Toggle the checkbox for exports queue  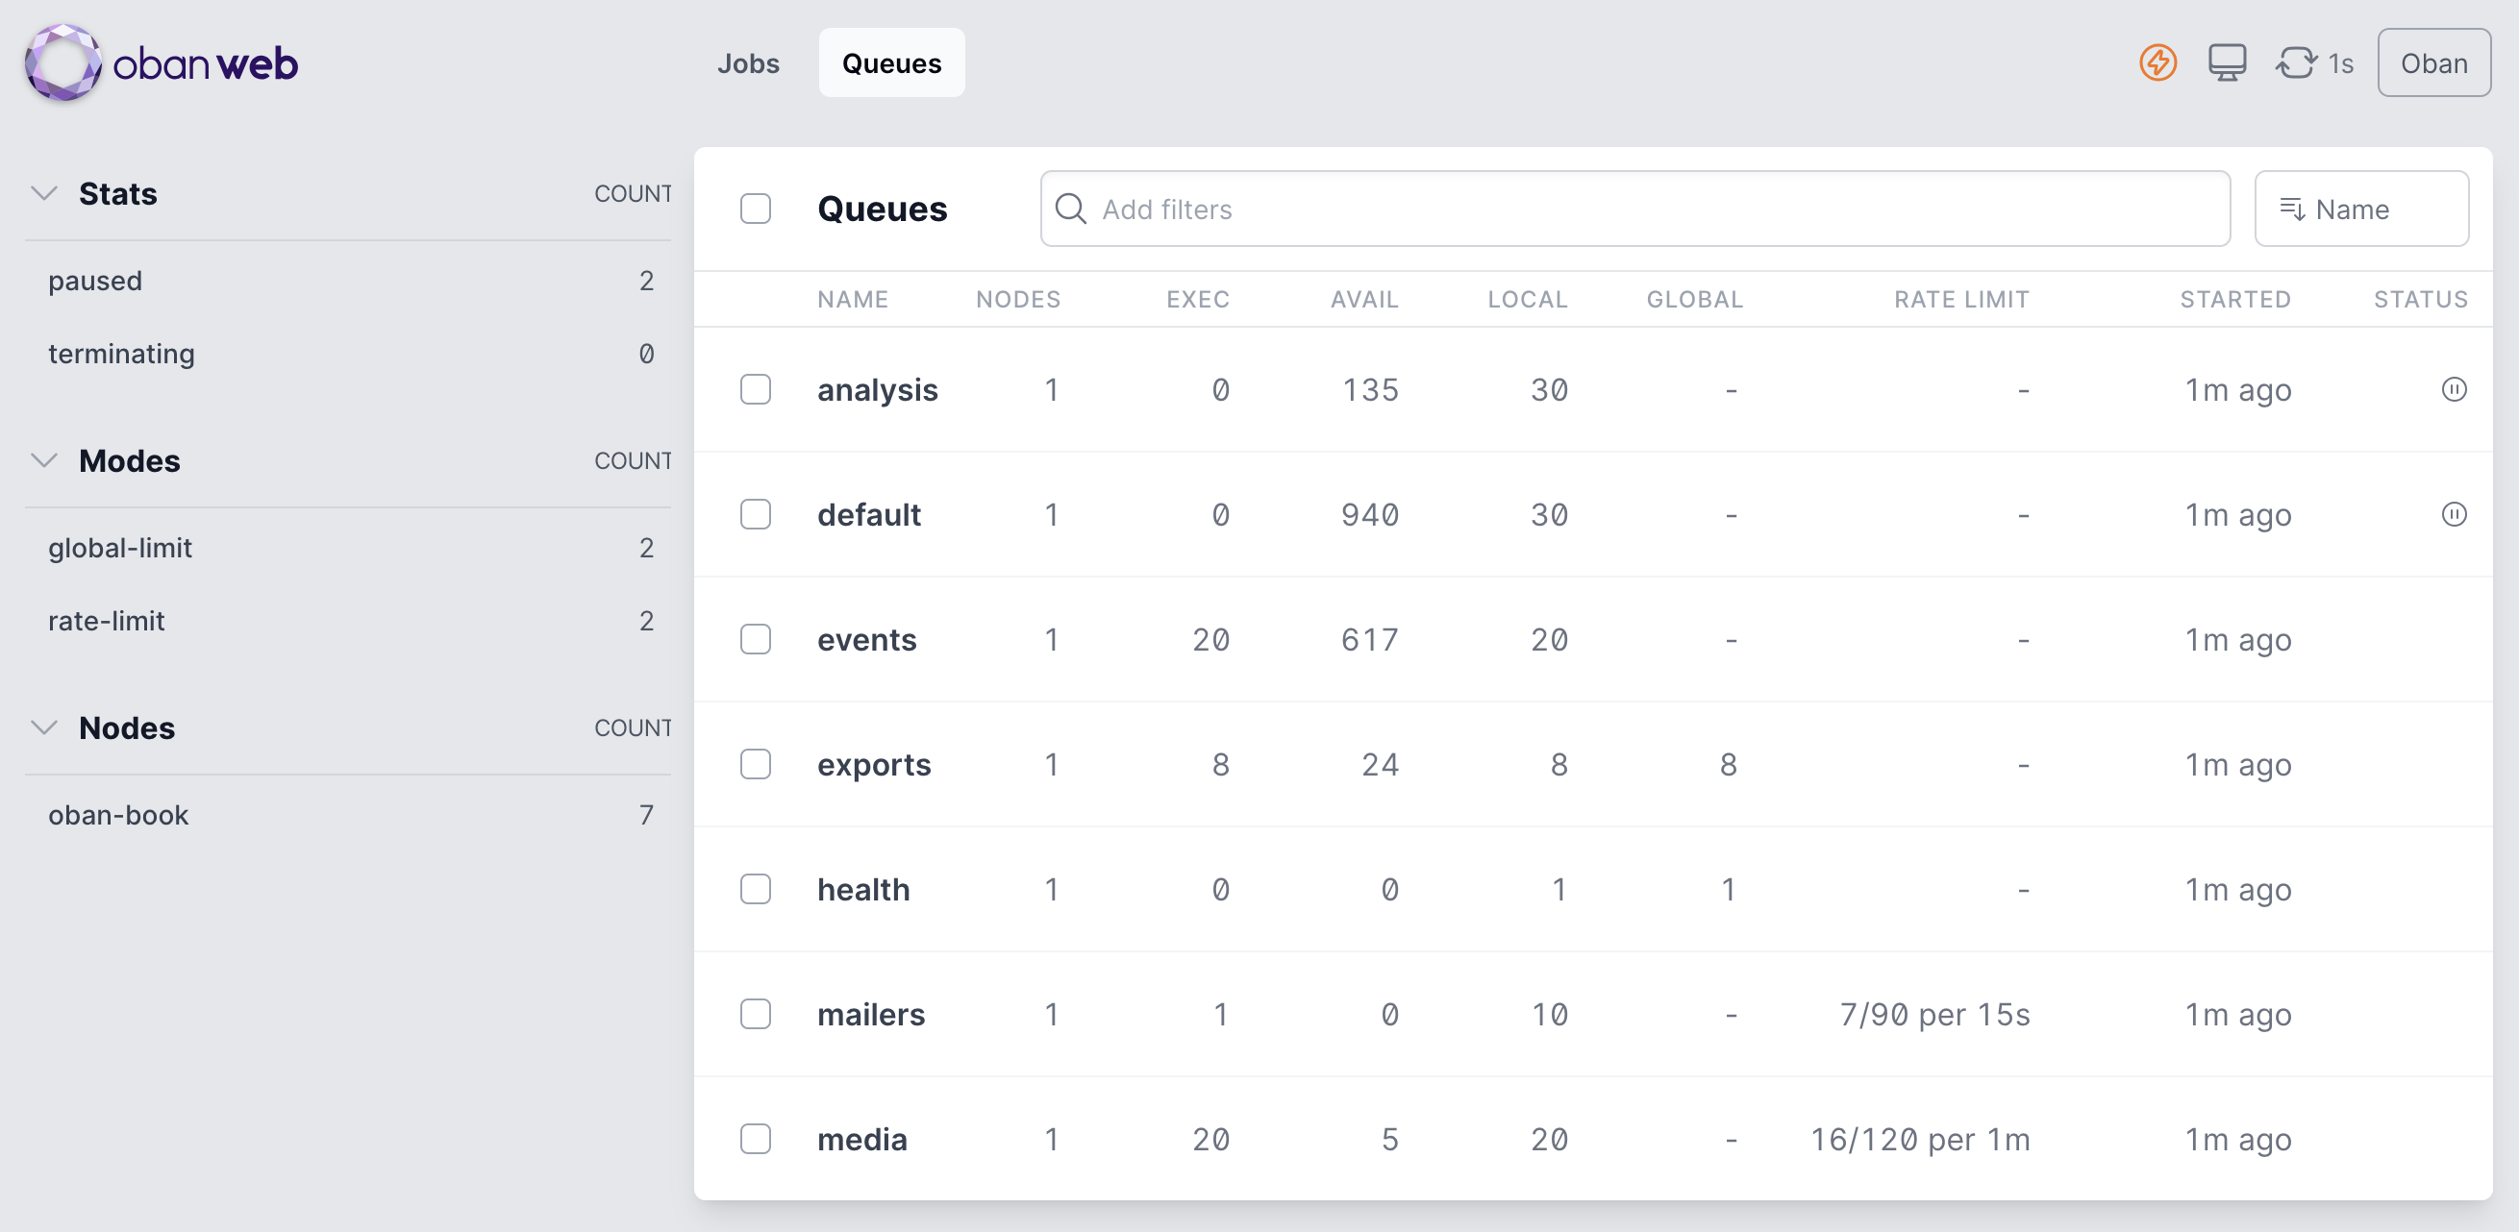click(x=755, y=763)
